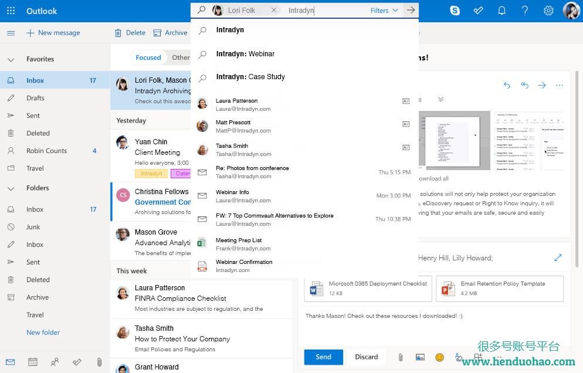The image size is (583, 373).
Task: Discard the reply draft
Action: point(366,357)
